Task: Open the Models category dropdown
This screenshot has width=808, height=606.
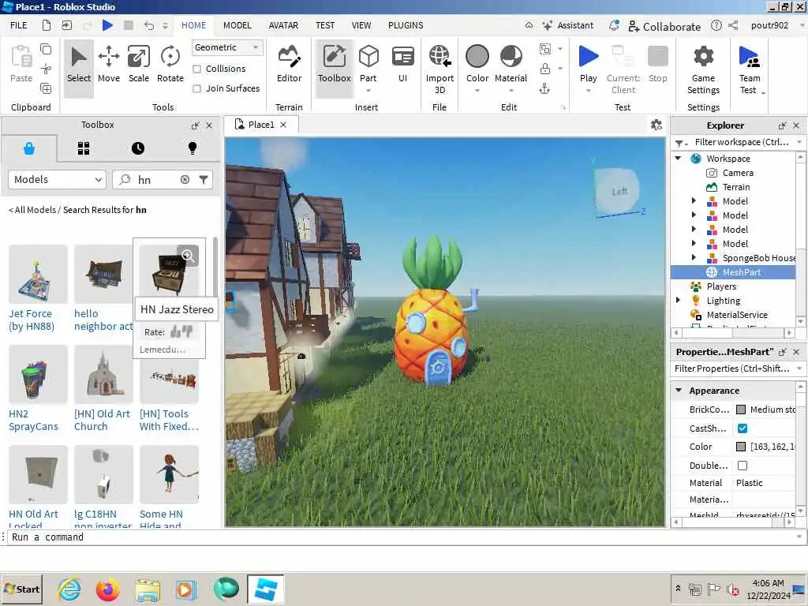Action: point(57,179)
